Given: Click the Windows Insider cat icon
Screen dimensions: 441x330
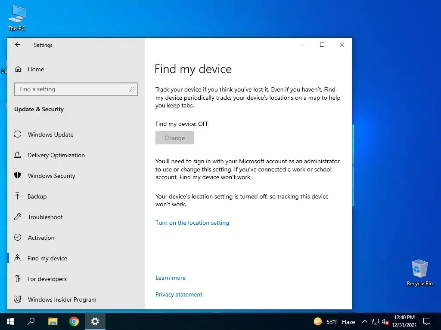Looking at the screenshot, I should pos(18,299).
